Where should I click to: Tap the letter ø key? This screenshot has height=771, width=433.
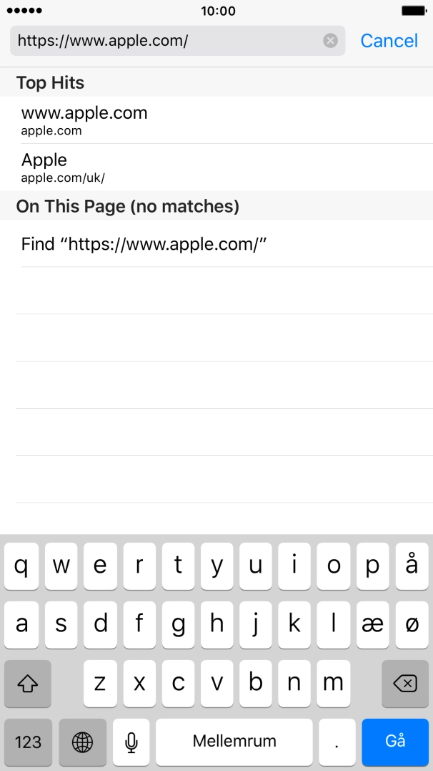coord(412,624)
